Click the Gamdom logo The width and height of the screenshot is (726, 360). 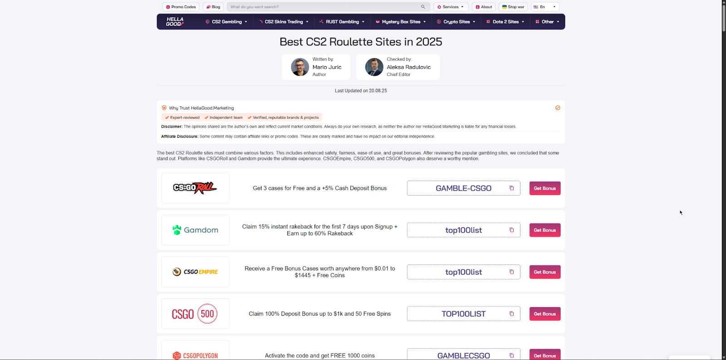coord(195,230)
